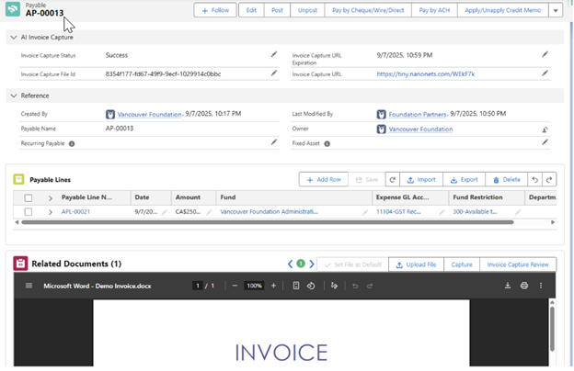Image resolution: width=574 pixels, height=371 pixels.
Task: Toggle the select-all checkbox in Payable Lines
Action: 29,197
